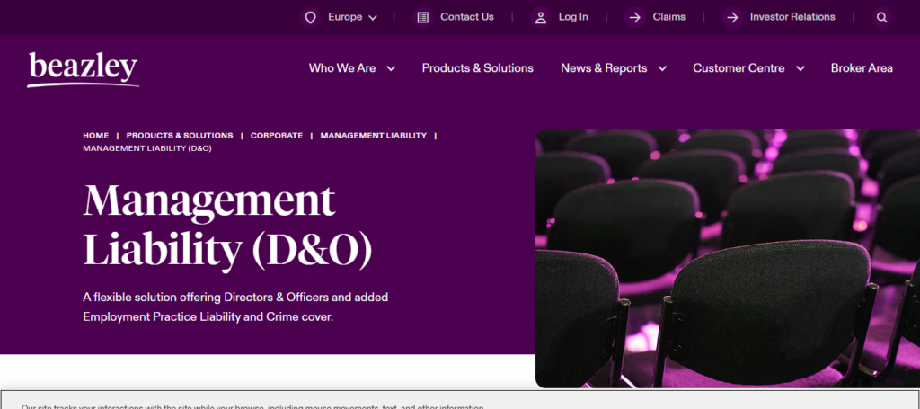Click the Investor Relations text link
920x409 pixels.
coord(792,17)
